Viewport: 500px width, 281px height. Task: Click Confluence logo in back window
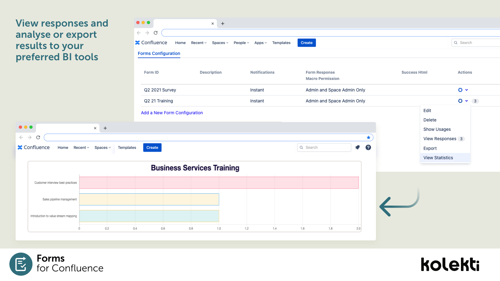(151, 42)
